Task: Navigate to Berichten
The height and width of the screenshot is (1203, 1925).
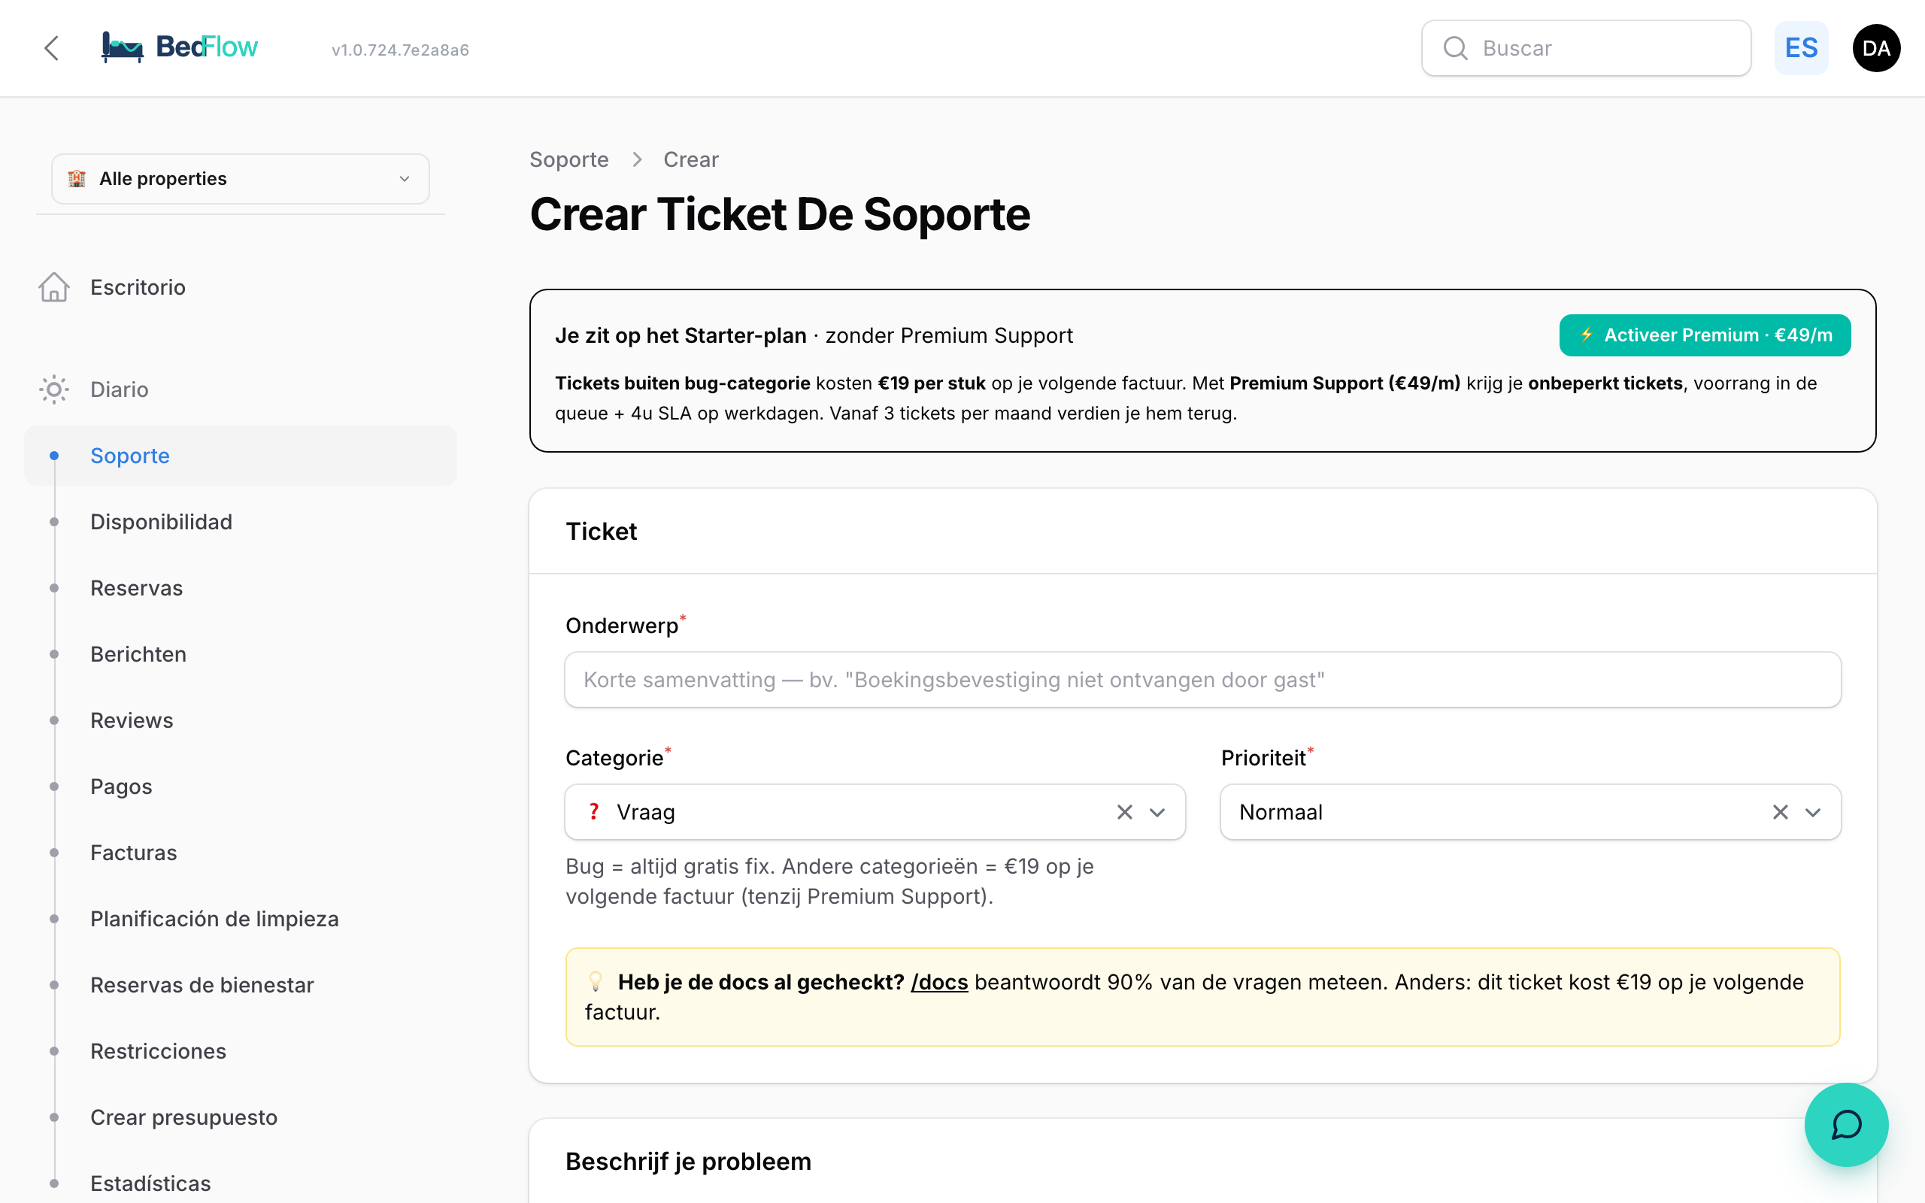Action: click(138, 654)
